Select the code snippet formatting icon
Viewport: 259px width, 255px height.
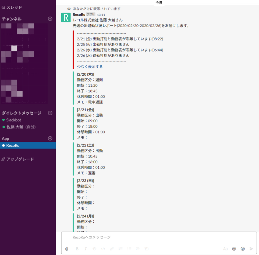point(103,249)
